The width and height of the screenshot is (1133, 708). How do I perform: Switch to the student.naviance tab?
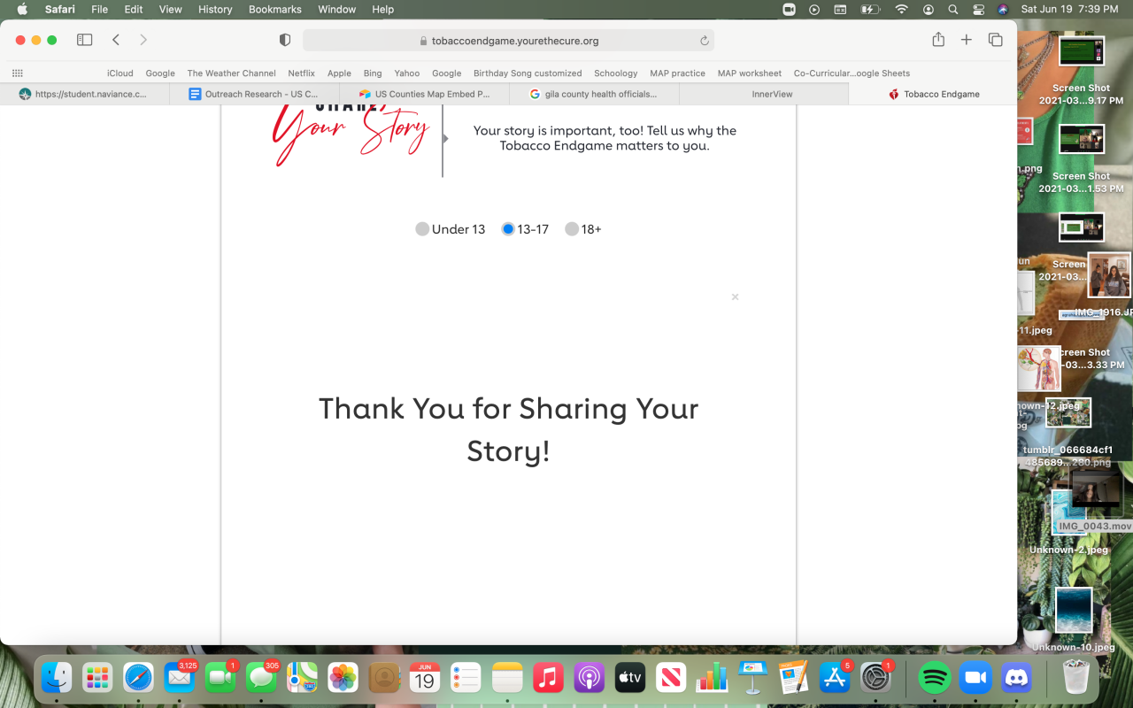(x=85, y=94)
